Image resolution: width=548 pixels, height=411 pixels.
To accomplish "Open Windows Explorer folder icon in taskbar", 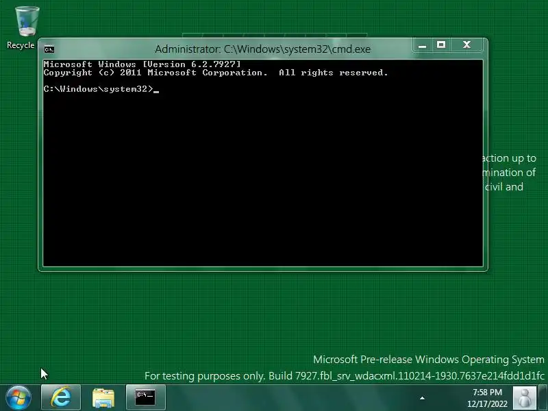I will (103, 397).
